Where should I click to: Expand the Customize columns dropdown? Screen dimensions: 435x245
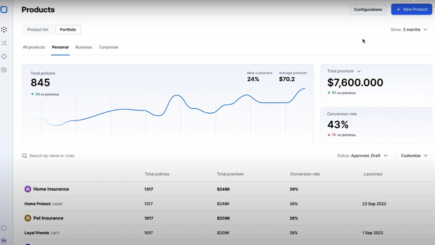[x=414, y=156]
